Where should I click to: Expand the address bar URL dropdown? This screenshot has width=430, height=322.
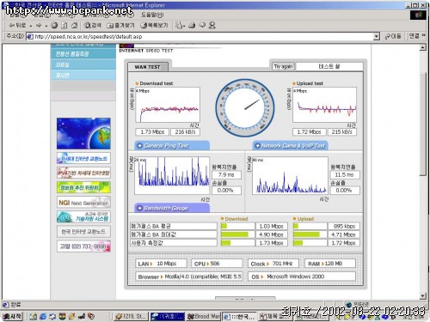(377, 36)
